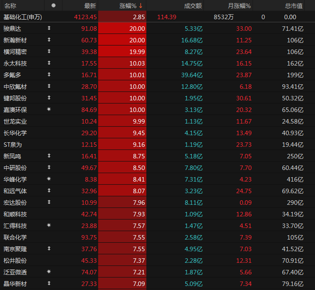Select stock name 键邦股份
Viewport: 315px width, 290px height.
click(x=15, y=98)
